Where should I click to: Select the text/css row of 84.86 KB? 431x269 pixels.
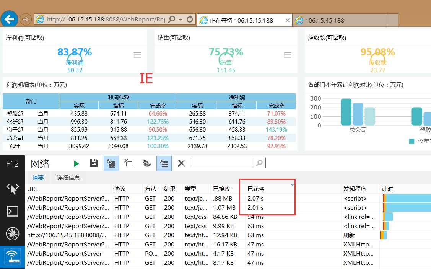coord(228,217)
